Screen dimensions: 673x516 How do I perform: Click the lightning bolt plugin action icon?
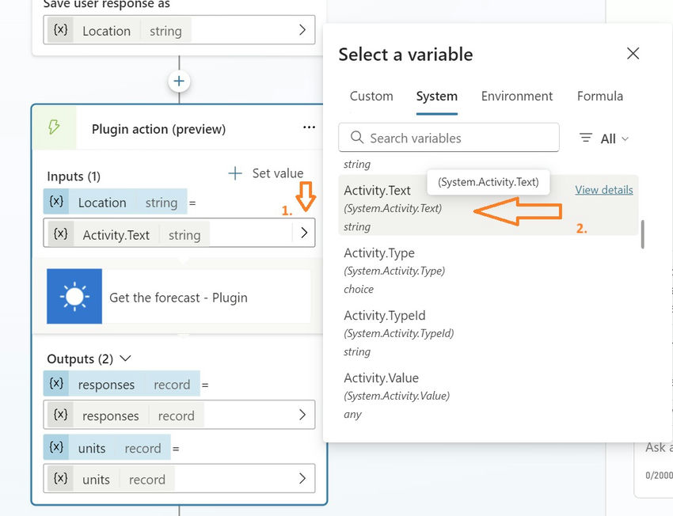pos(55,128)
